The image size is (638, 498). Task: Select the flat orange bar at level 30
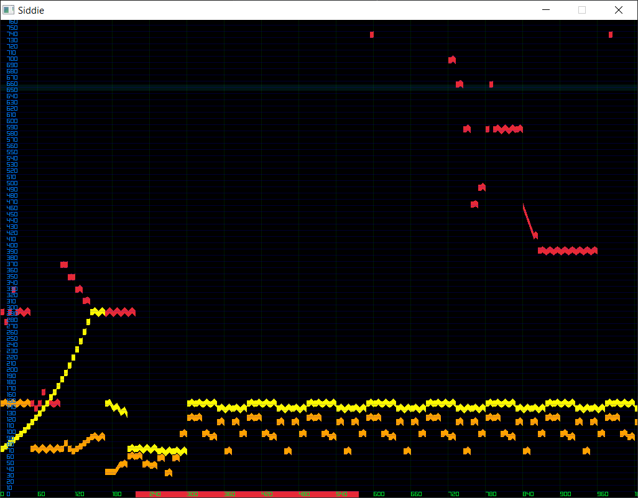[x=110, y=472]
